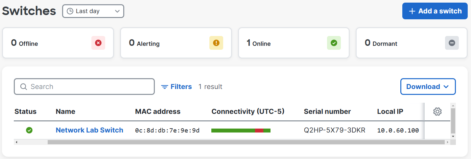The height and width of the screenshot is (159, 471).
Task: Sort by Serial number column header
Action: click(327, 112)
